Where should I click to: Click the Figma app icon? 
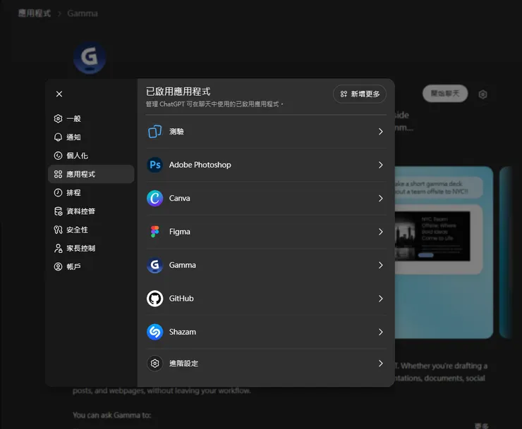tap(154, 232)
